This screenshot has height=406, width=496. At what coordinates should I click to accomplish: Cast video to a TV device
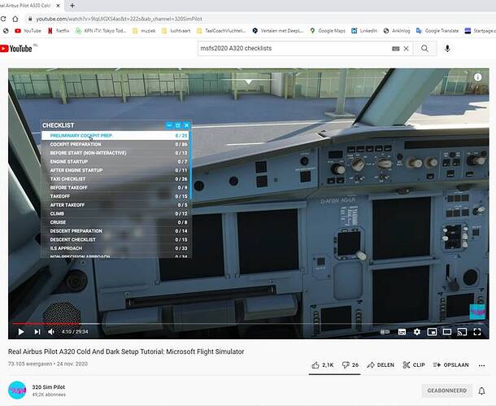462,332
